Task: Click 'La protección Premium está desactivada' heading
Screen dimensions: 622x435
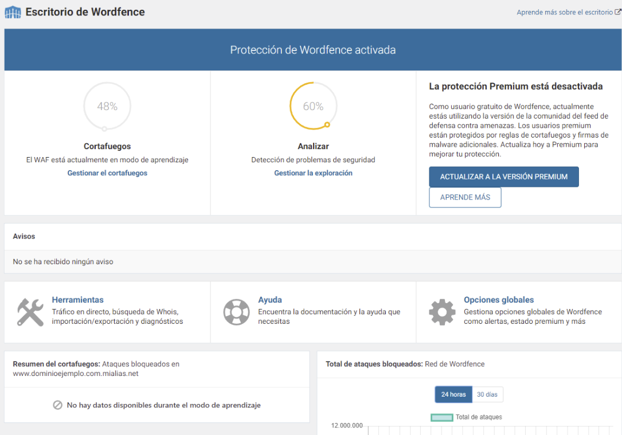Action: (515, 87)
